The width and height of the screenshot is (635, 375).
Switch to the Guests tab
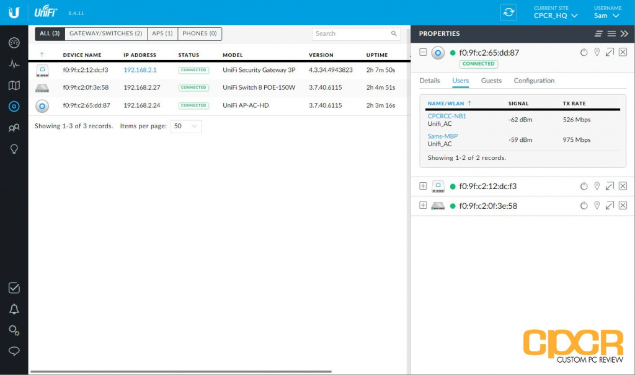pyautogui.click(x=491, y=81)
